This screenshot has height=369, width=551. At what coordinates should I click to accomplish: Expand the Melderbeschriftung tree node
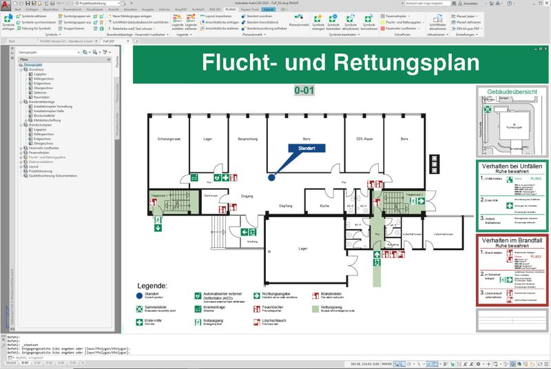pyautogui.click(x=25, y=120)
